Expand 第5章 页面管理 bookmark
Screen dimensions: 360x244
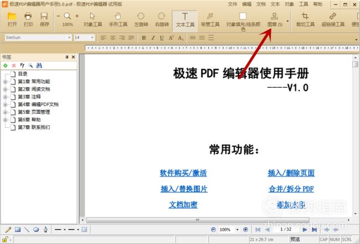(5, 112)
